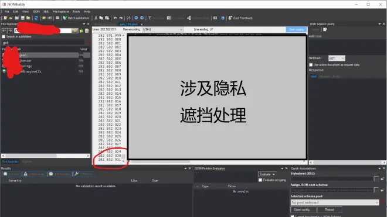Check Use active document as request data
This screenshot has width=387, height=217.
click(x=311, y=65)
